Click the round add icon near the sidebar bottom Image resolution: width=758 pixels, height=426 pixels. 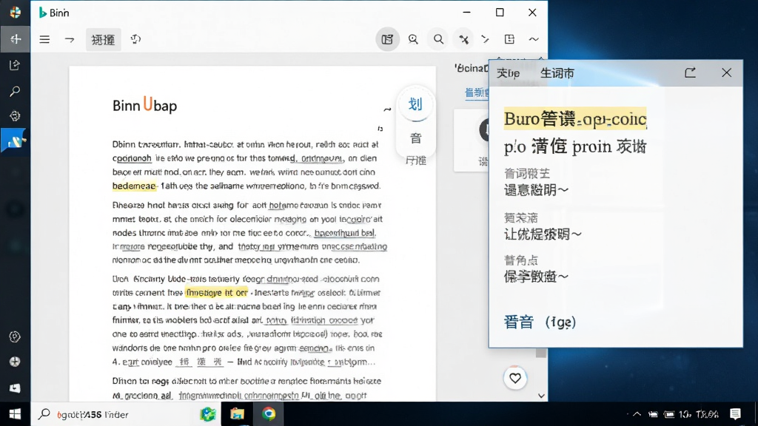(x=15, y=362)
